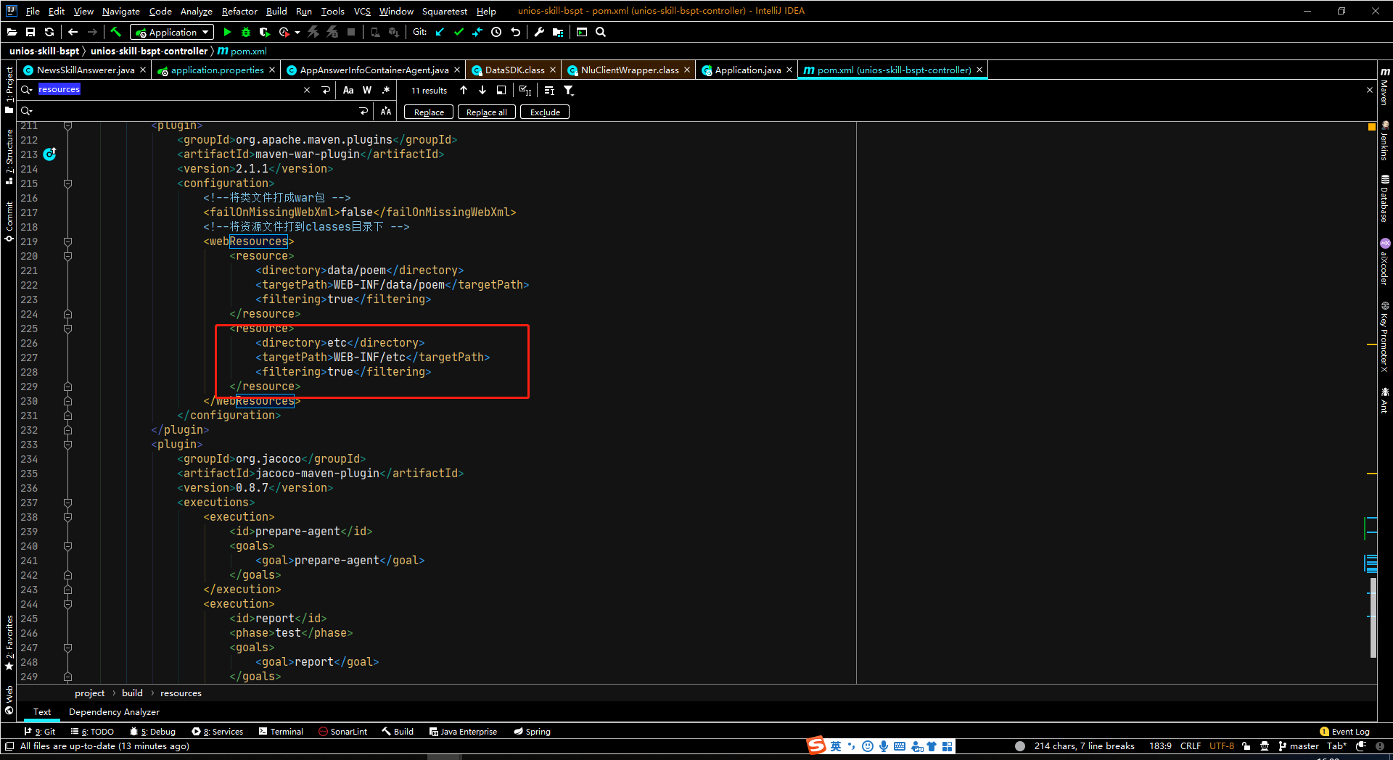Open search filter funnel icon
Viewport: 1393px width, 760px height.
(x=569, y=90)
